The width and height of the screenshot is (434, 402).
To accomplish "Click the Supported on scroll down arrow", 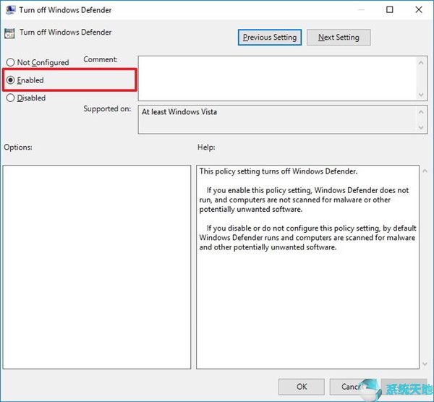I will [x=421, y=127].
